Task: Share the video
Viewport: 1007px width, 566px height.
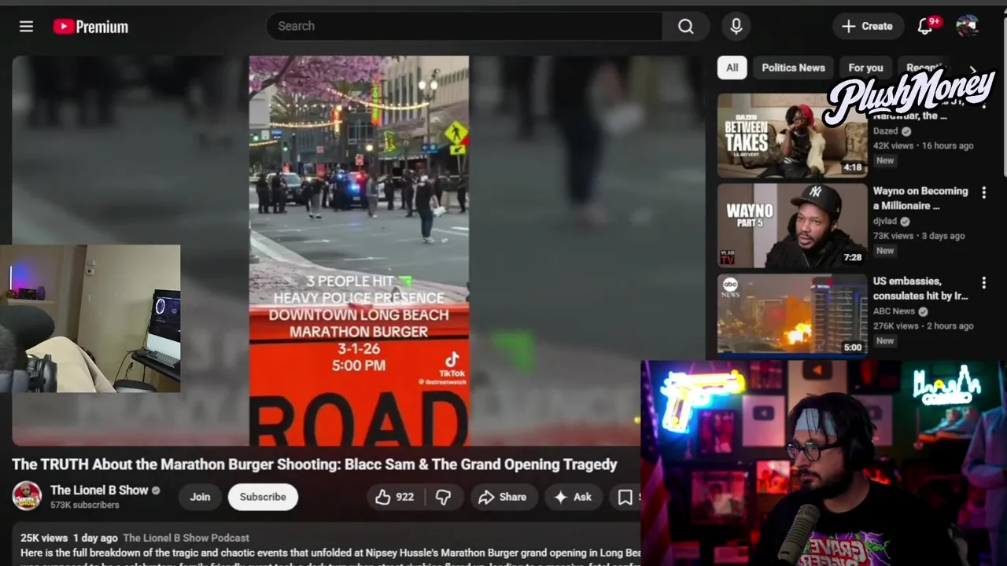Action: coord(503,497)
